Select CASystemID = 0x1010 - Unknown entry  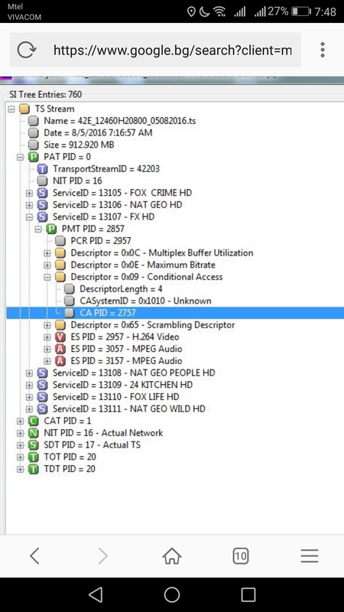(145, 301)
